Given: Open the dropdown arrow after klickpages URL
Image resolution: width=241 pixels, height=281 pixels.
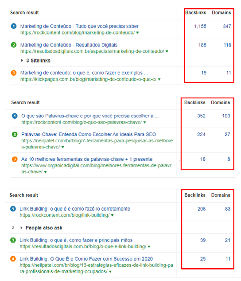Looking at the screenshot, I should coord(159,79).
